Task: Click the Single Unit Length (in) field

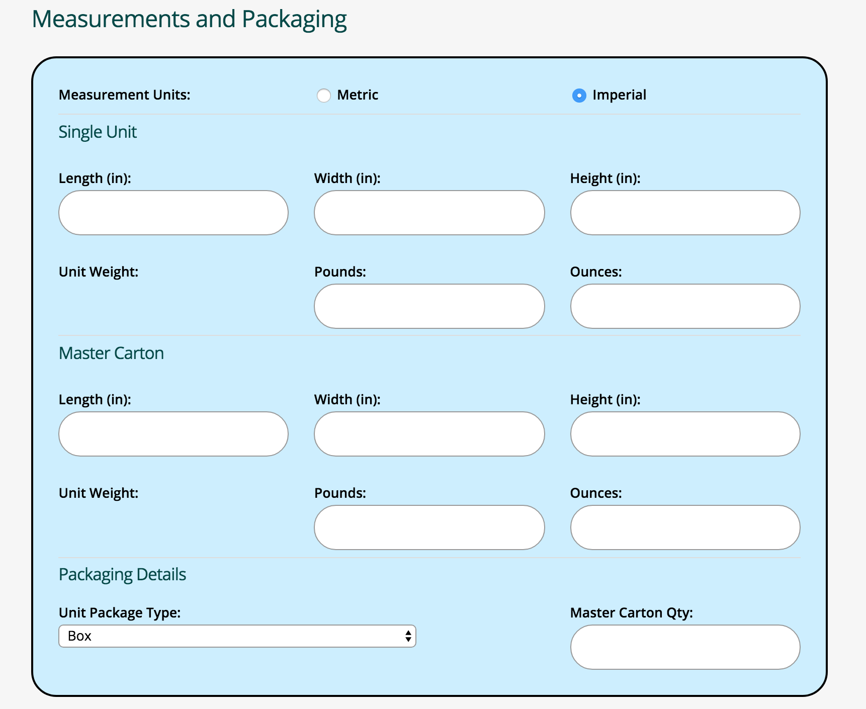Action: 174,213
